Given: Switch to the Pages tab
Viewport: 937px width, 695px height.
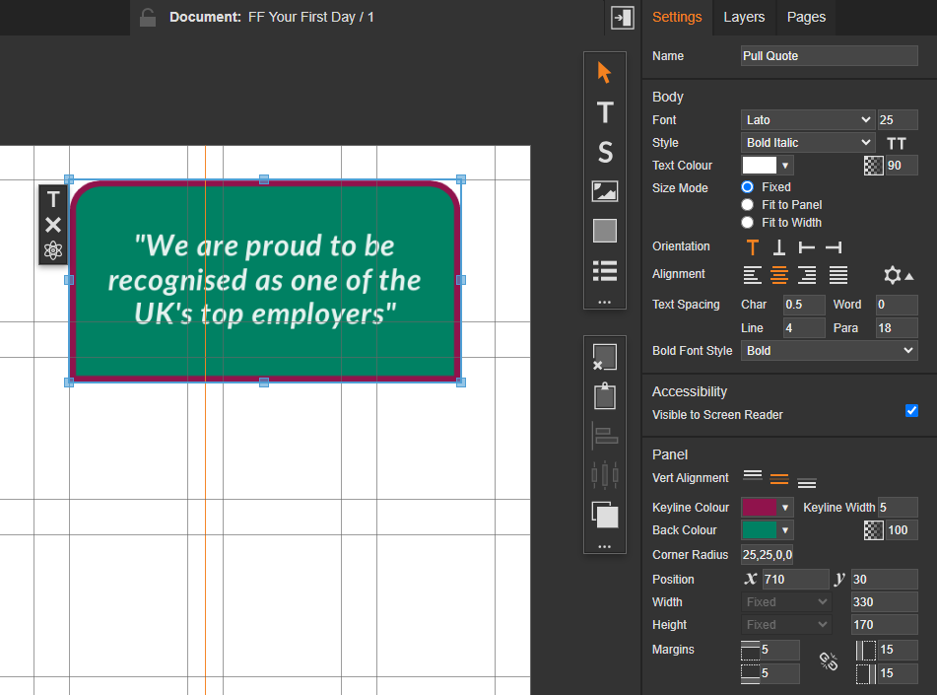Looking at the screenshot, I should (x=806, y=17).
